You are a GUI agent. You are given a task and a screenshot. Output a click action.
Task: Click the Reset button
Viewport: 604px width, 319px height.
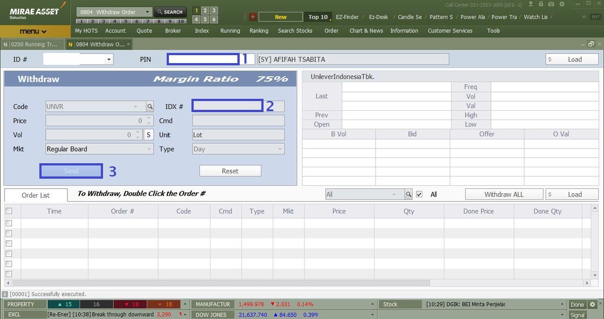[x=230, y=171]
